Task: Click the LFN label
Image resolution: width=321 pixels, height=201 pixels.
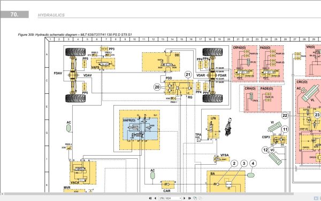Action: click(213, 118)
